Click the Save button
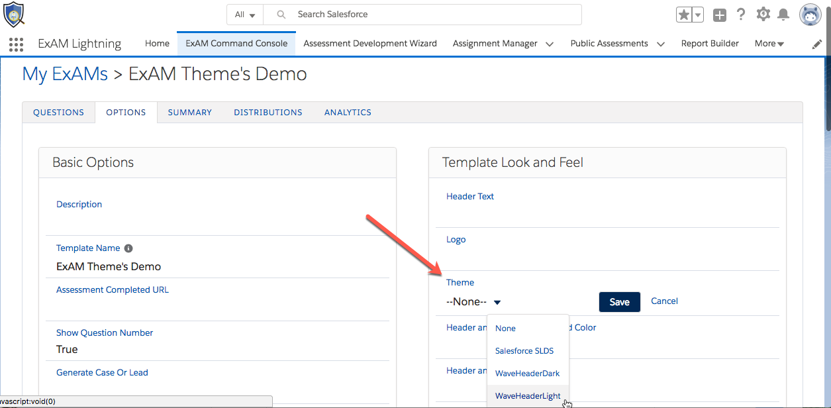This screenshot has height=408, width=831. (x=619, y=302)
